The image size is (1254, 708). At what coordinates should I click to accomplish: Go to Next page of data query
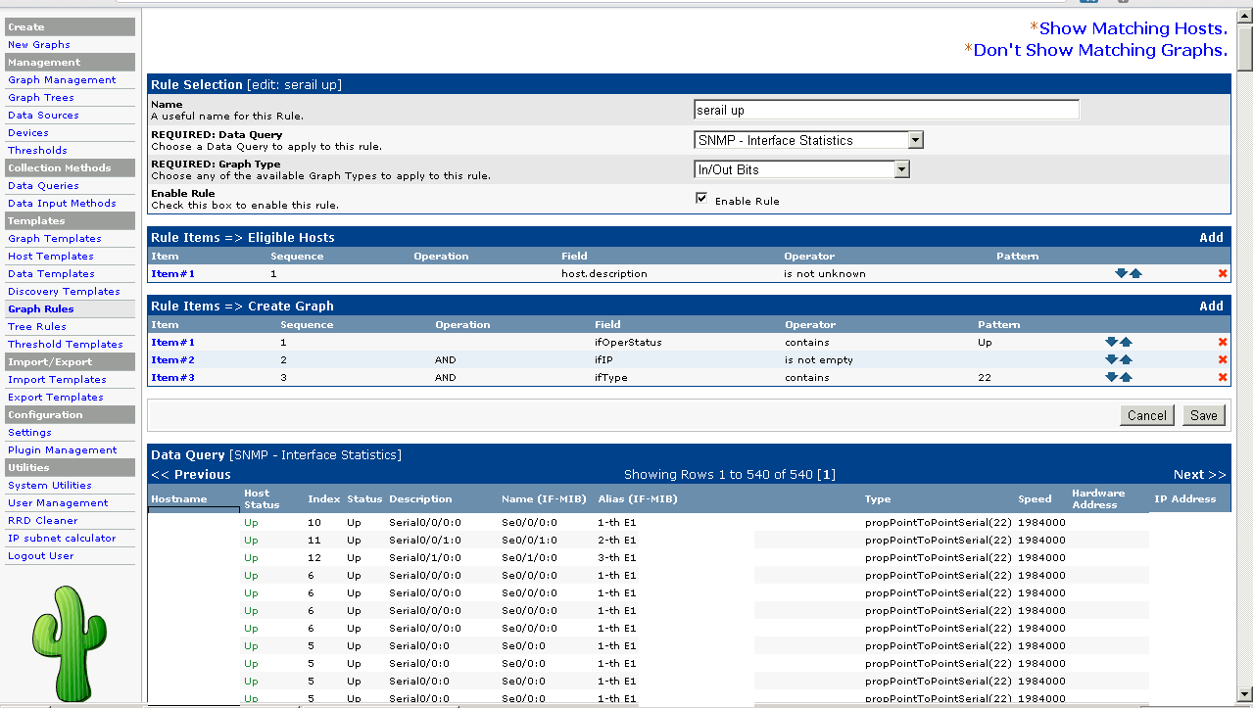(1200, 475)
